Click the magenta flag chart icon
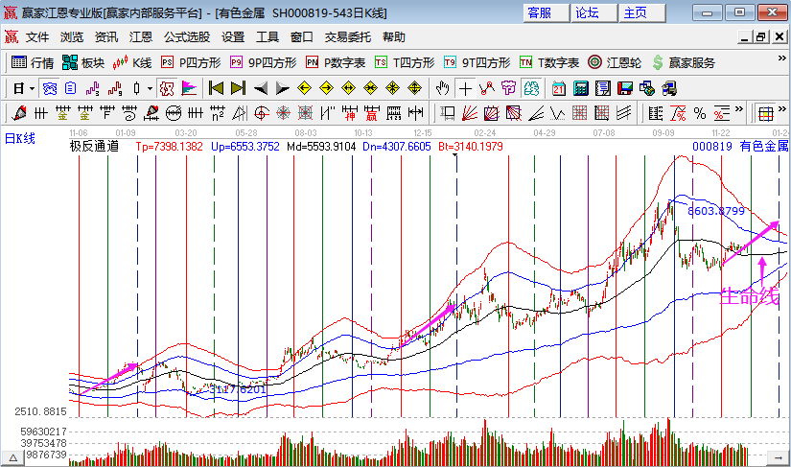 (x=189, y=89)
